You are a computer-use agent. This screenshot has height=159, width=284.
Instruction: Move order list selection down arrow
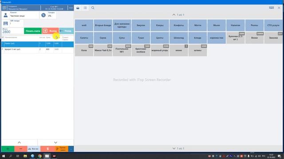coord(55,142)
